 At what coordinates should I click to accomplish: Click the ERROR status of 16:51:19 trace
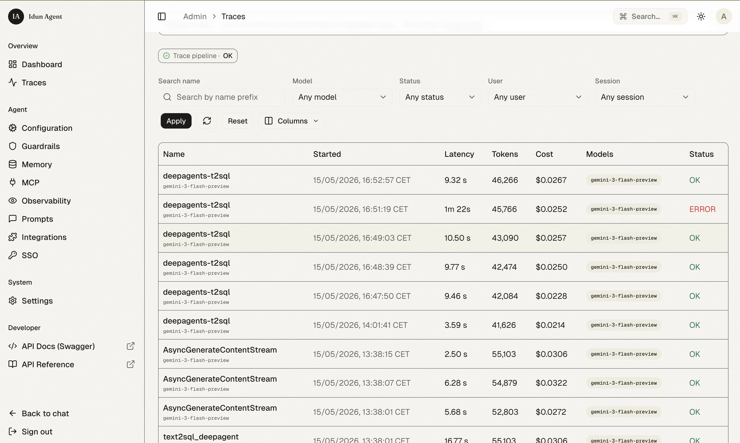[702, 209]
